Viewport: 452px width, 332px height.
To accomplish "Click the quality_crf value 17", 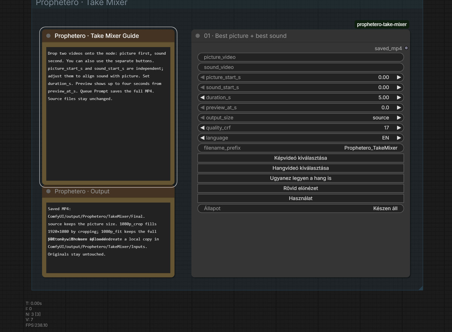I will pyautogui.click(x=386, y=128).
